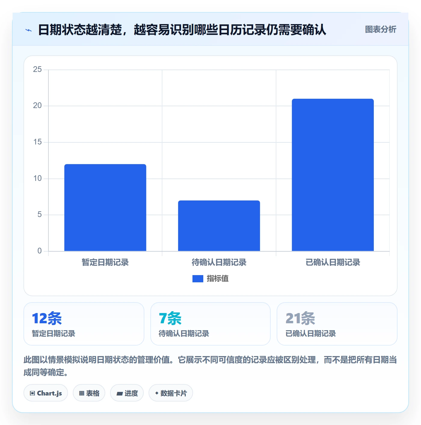The width and height of the screenshot is (421, 425).
Task: Click the y-axis tick label 10
Action: point(37,178)
